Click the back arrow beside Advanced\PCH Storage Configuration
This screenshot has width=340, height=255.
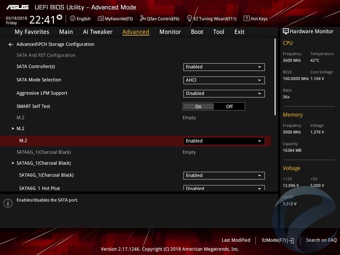pos(11,44)
